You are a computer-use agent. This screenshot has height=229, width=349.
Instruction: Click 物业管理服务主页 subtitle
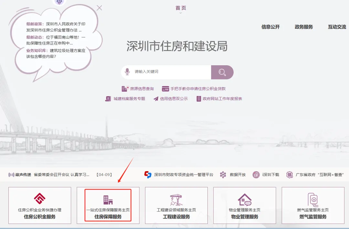[245, 210]
